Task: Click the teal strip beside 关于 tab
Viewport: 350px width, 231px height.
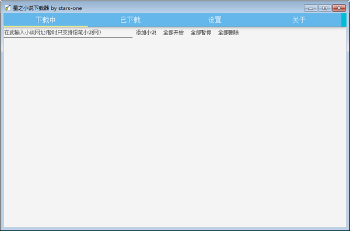Action: pos(344,20)
